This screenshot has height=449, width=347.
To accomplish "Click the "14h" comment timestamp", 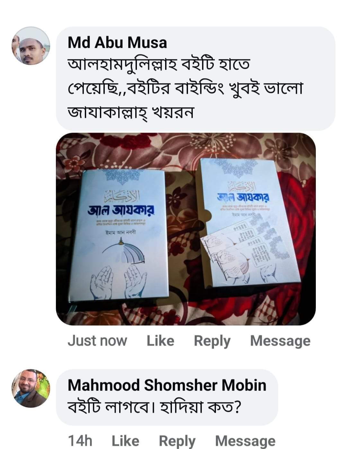I will point(80,441).
